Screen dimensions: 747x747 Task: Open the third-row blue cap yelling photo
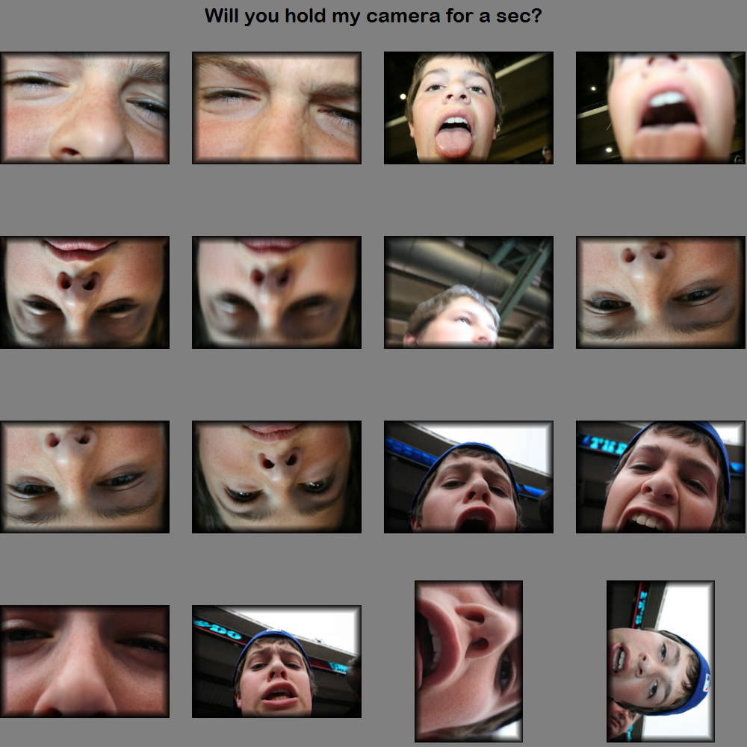(468, 477)
